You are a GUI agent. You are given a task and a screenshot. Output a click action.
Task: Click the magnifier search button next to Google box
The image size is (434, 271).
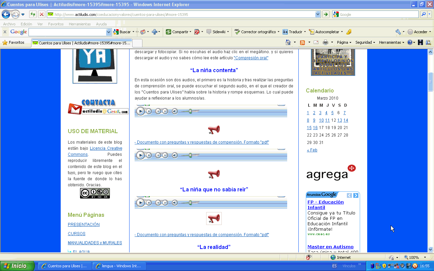(x=423, y=14)
